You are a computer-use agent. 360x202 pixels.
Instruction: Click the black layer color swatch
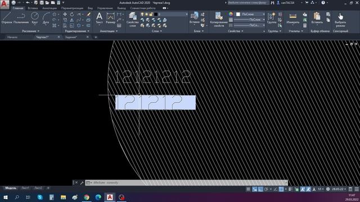coord(156,14)
